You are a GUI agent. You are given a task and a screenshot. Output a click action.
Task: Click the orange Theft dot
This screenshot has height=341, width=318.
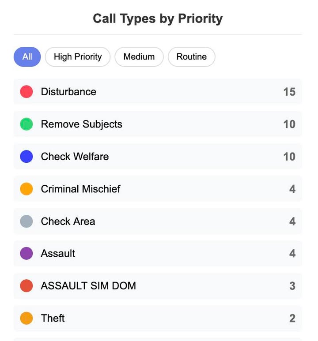point(26,318)
